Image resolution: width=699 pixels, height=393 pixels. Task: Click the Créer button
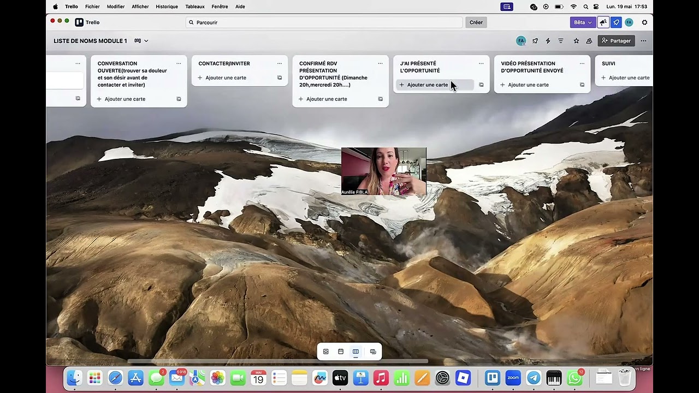(476, 22)
